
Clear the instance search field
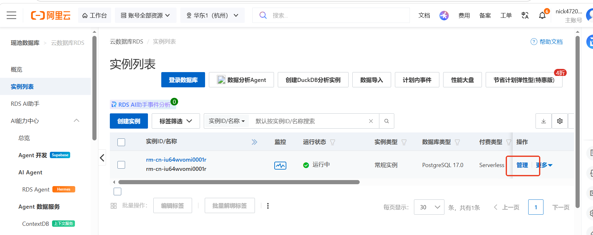click(x=371, y=121)
